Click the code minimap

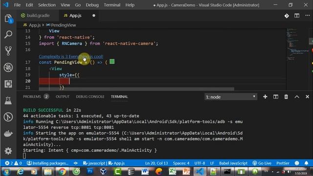(x=297, y=44)
